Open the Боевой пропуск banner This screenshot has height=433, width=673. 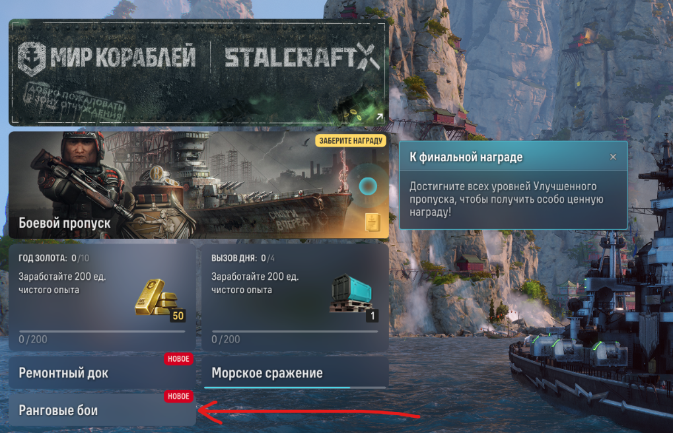[199, 185]
